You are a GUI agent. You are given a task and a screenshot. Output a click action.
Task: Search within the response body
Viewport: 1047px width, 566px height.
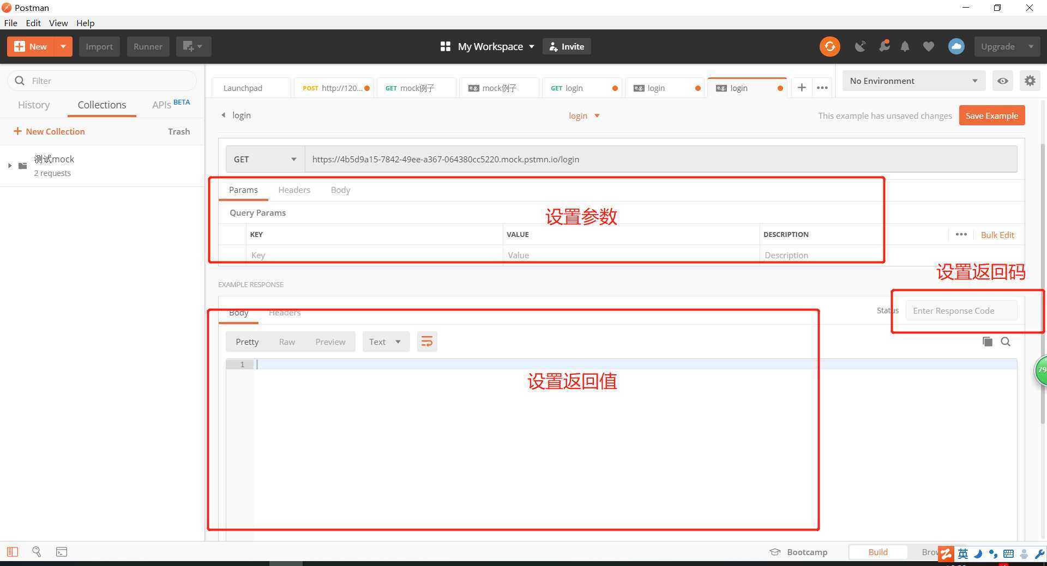1006,342
